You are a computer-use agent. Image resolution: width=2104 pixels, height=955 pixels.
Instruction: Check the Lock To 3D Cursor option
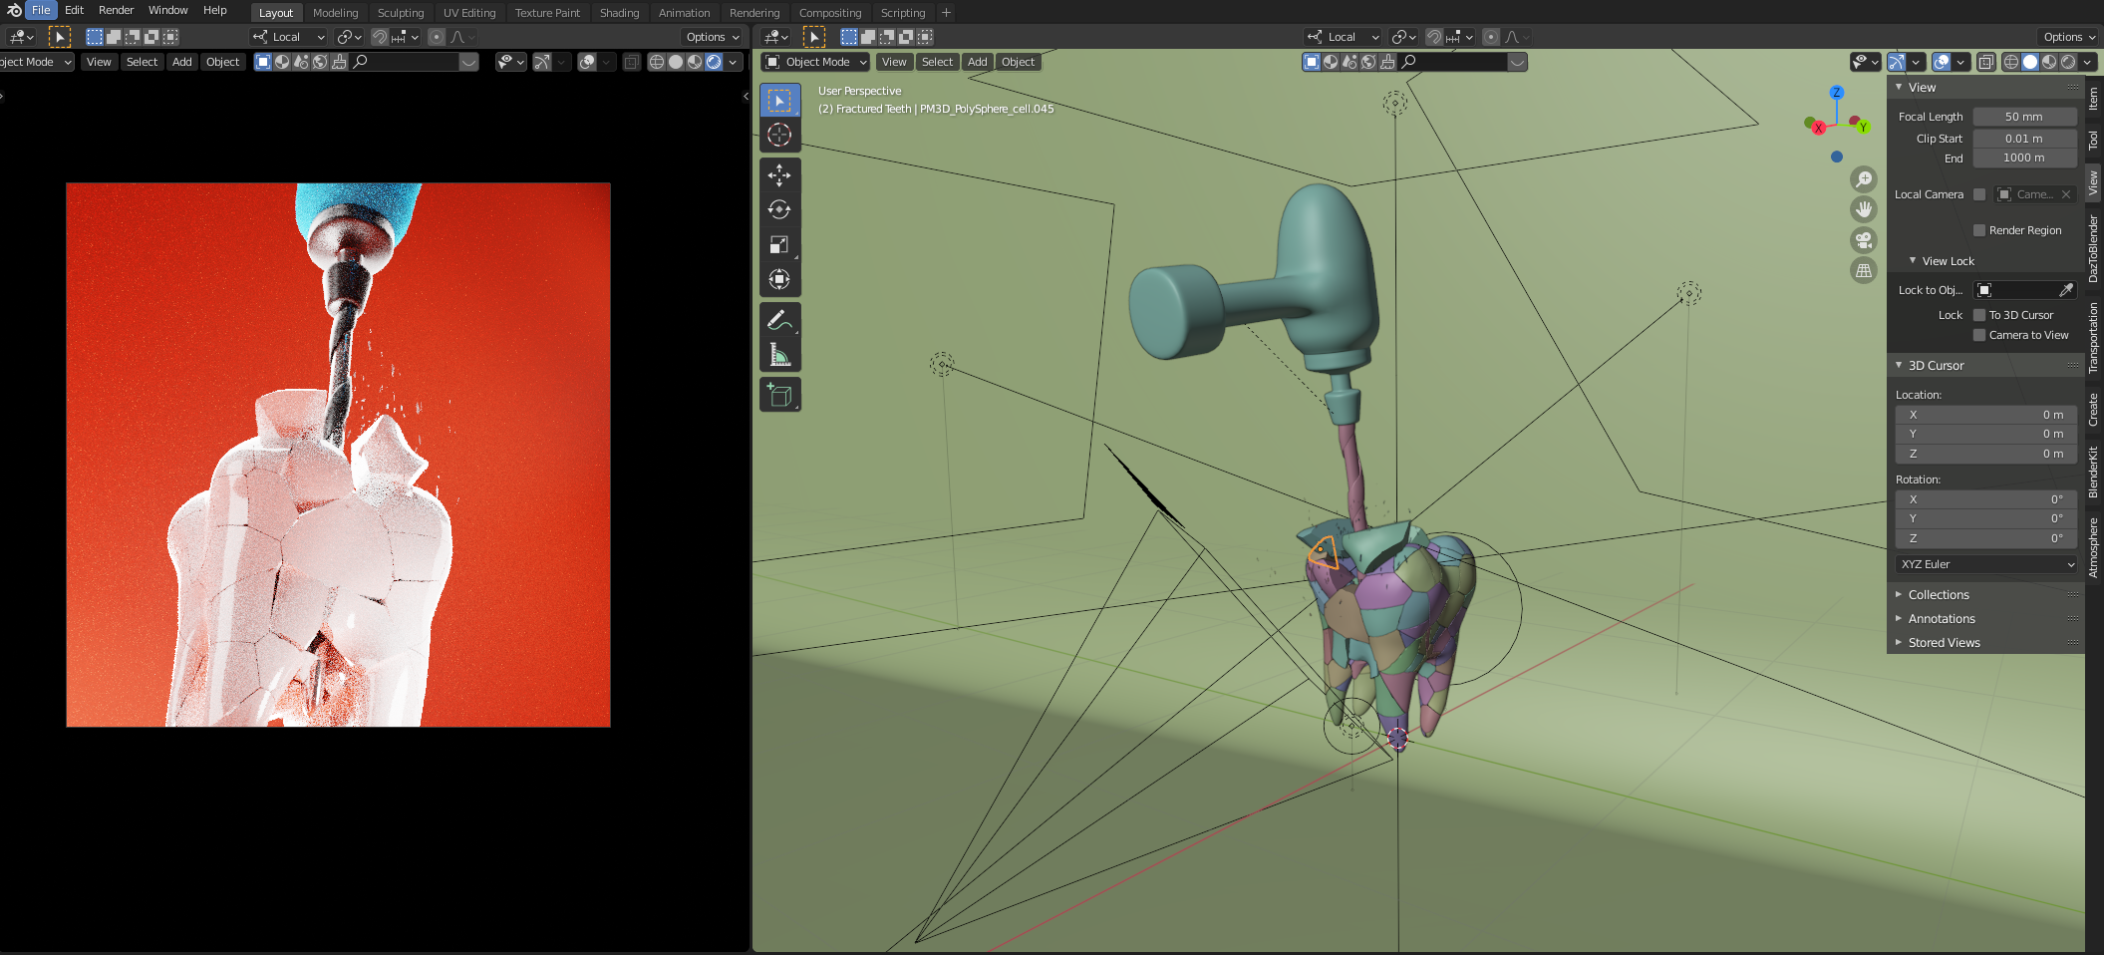(1979, 315)
